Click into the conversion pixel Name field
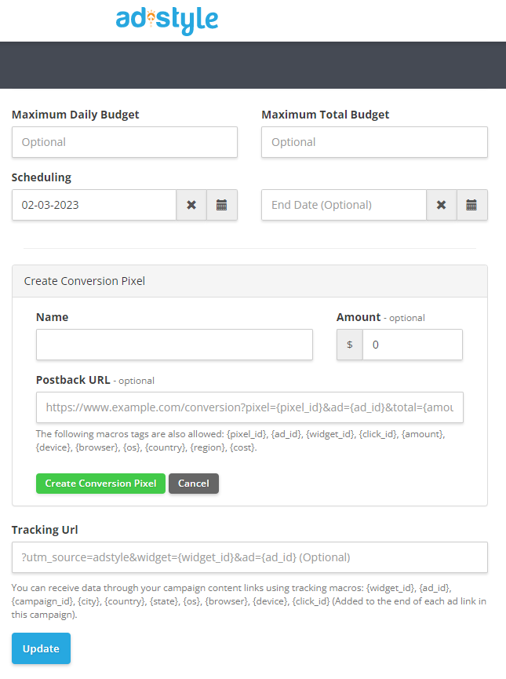 pyautogui.click(x=174, y=345)
